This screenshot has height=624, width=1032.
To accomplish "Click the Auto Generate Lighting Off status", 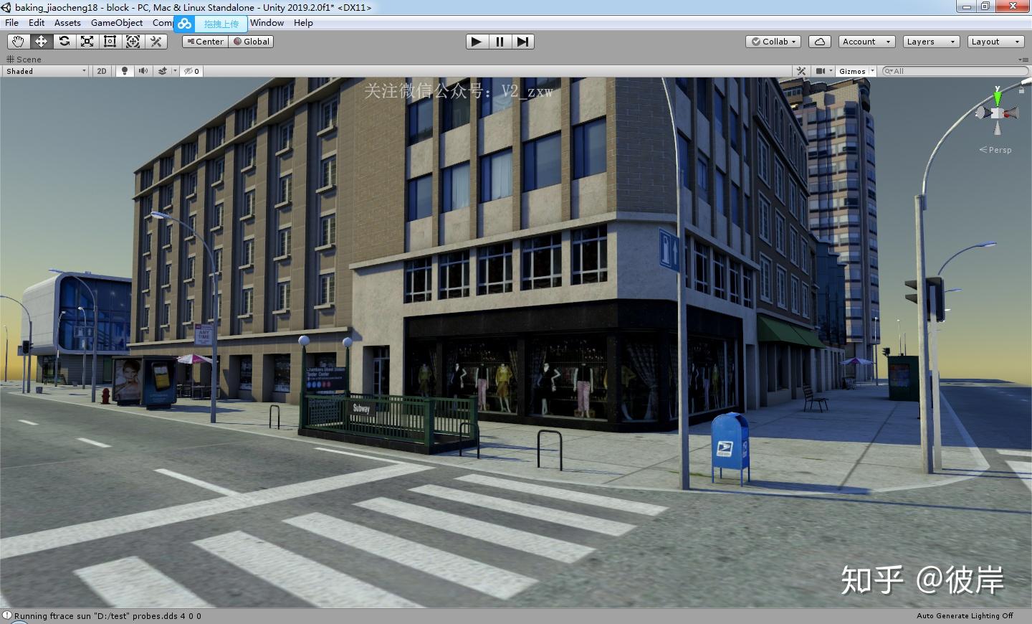I will coord(965,615).
